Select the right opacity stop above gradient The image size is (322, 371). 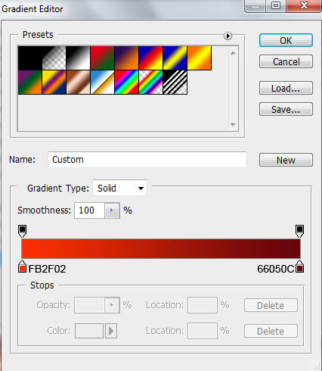pyautogui.click(x=299, y=231)
